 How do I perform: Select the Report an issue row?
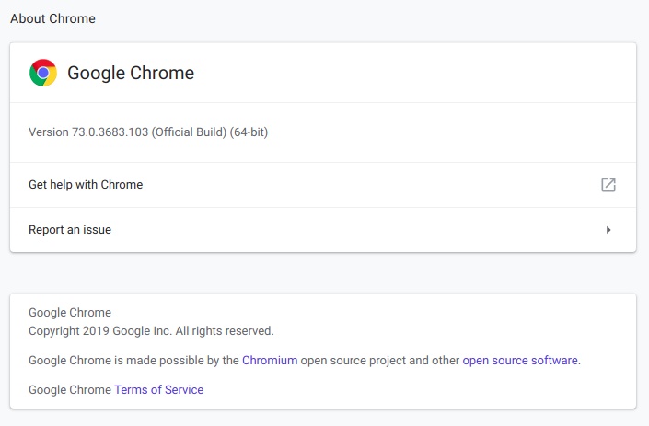[323, 230]
